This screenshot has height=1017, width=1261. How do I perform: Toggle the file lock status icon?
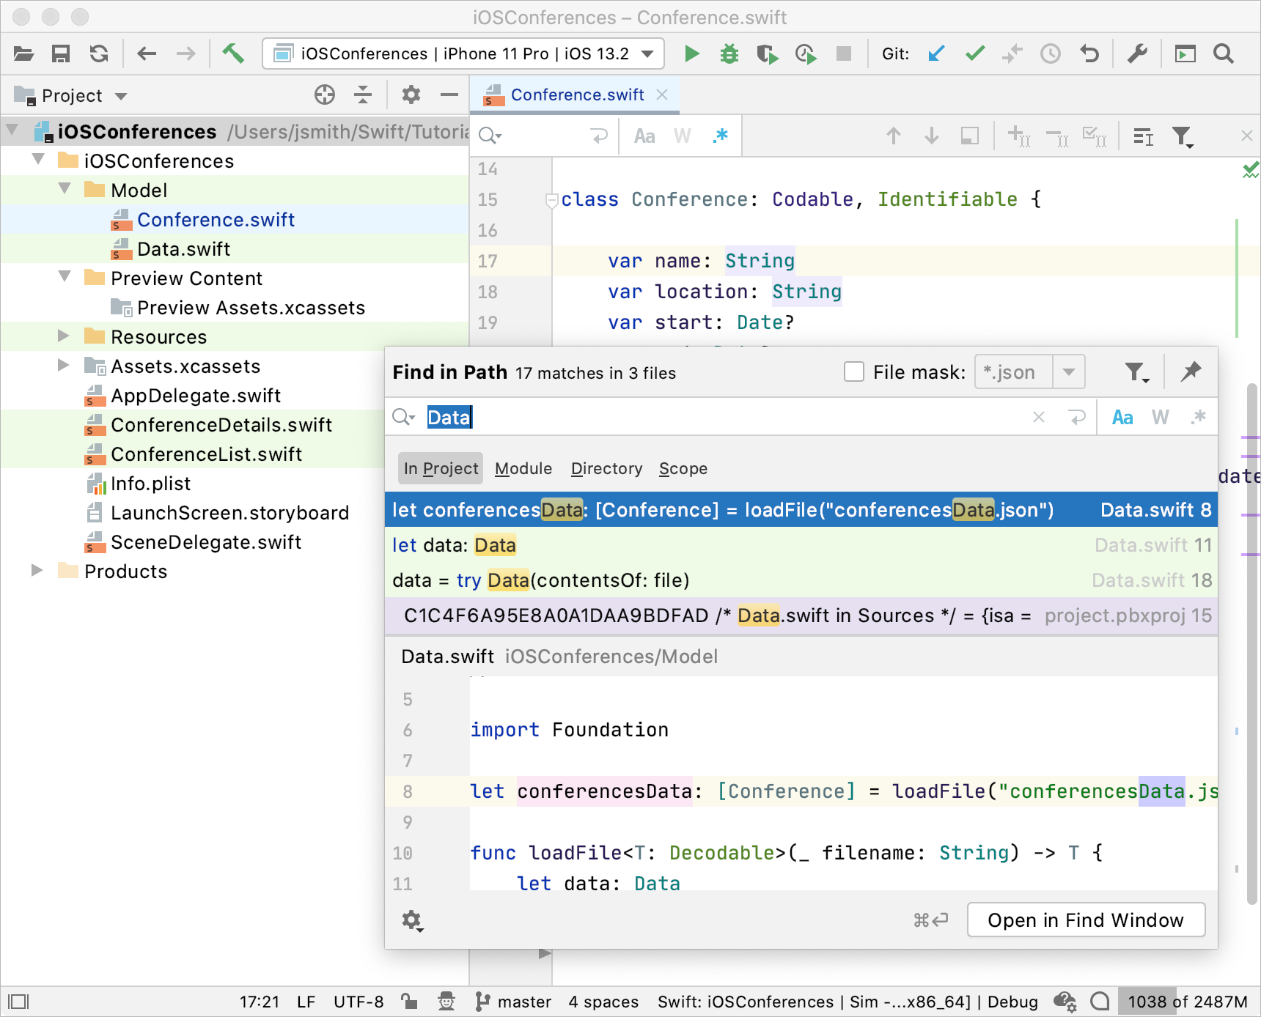click(409, 1001)
